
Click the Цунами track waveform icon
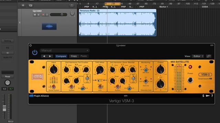[49, 26]
